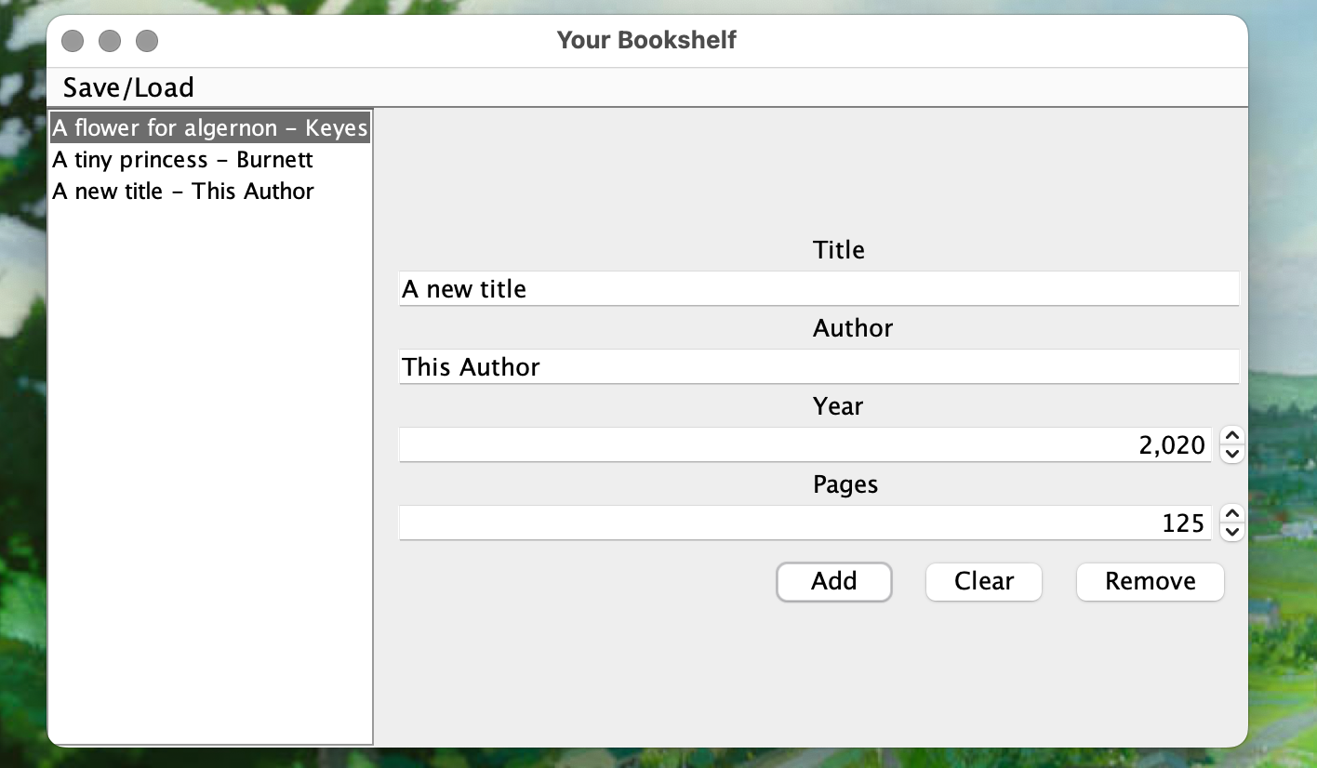
Task: Open the Save/Load menu
Action: pyautogui.click(x=128, y=87)
